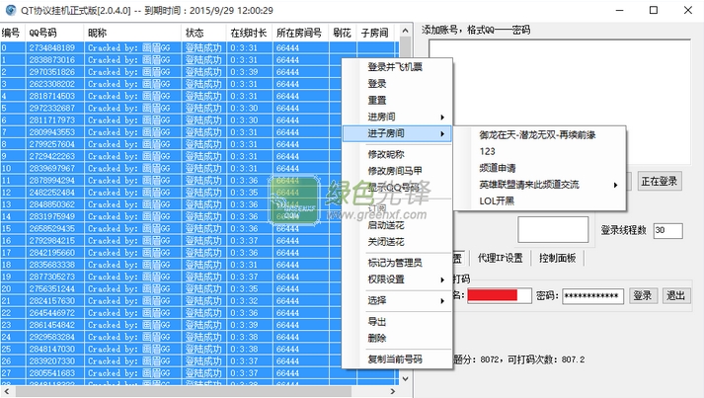Click the 登录 button beside the password field

pos(643,295)
